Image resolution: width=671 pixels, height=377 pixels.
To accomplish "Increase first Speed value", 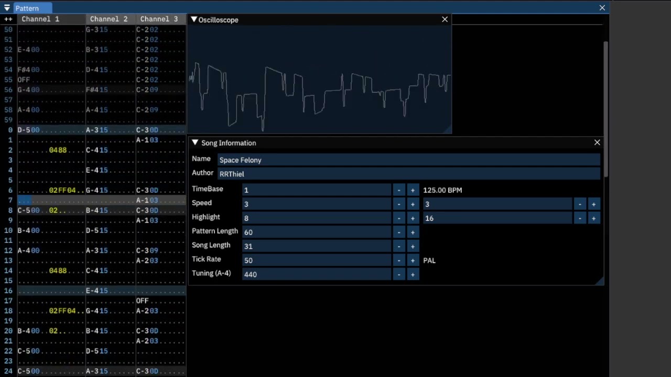I will (x=413, y=204).
